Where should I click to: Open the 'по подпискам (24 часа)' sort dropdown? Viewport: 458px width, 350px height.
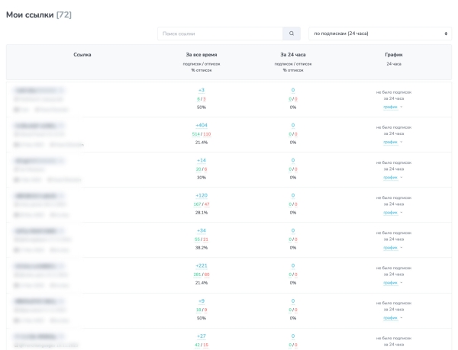tap(379, 34)
